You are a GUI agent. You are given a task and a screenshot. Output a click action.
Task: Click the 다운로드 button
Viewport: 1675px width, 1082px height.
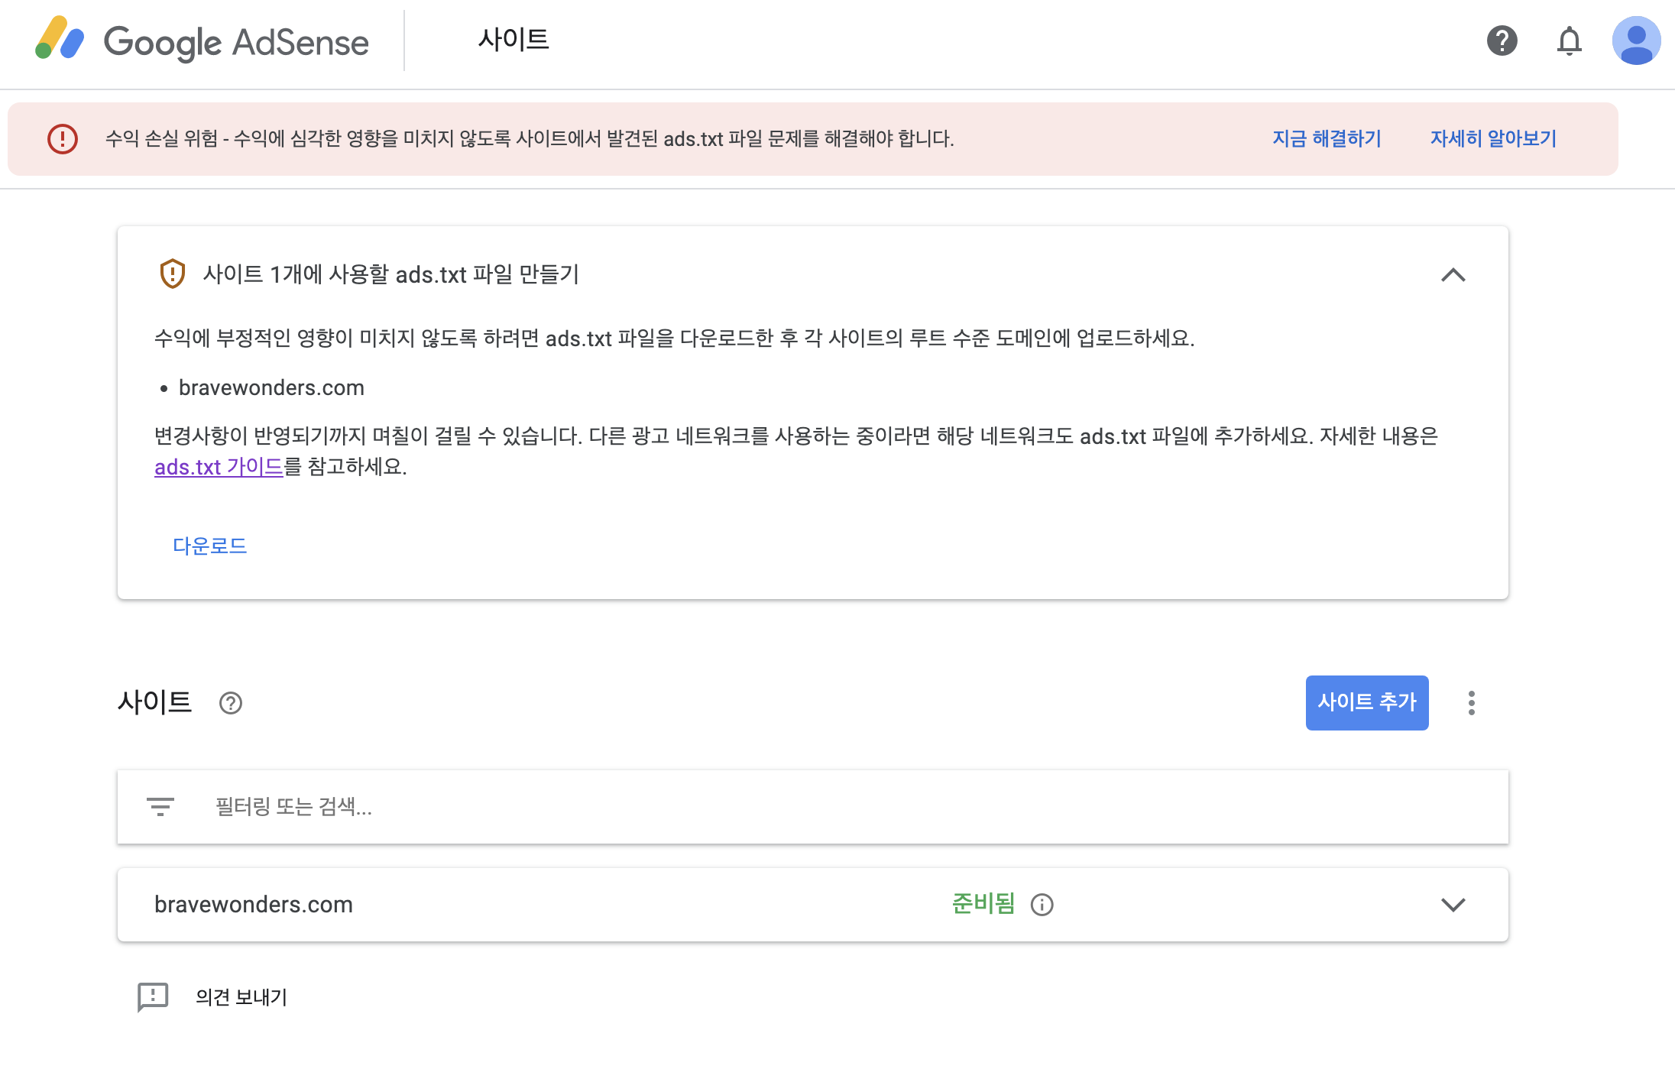tap(209, 546)
